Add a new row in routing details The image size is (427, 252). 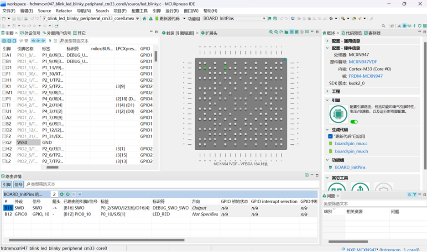click(x=62, y=194)
